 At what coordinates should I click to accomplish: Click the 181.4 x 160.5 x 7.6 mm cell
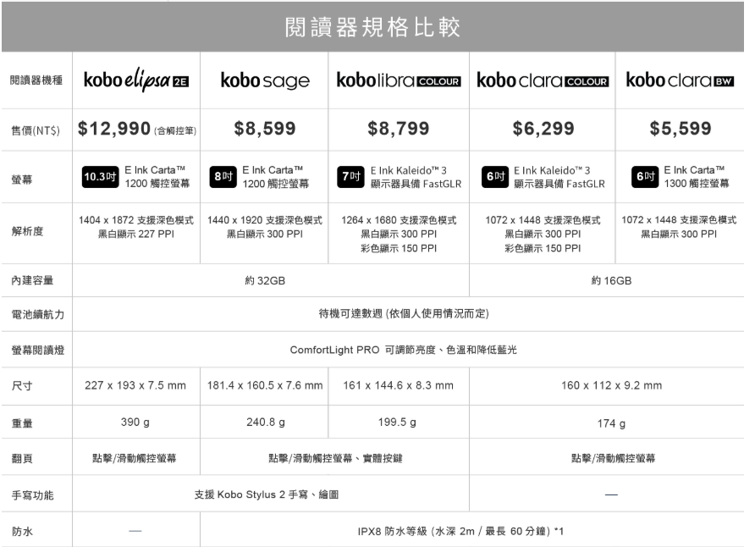coord(265,385)
